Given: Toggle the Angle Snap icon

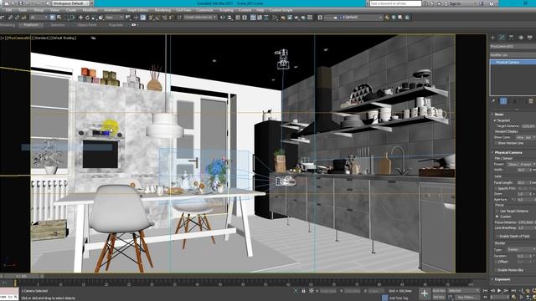Looking at the screenshot, I should pyautogui.click(x=157, y=18).
